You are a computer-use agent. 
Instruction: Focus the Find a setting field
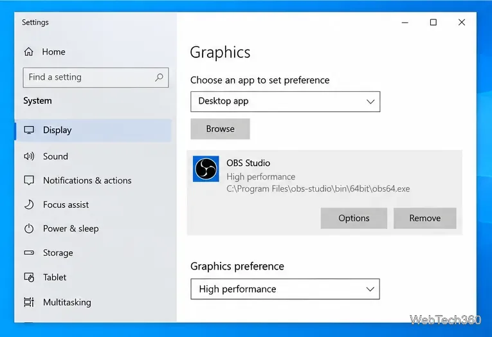coord(96,77)
